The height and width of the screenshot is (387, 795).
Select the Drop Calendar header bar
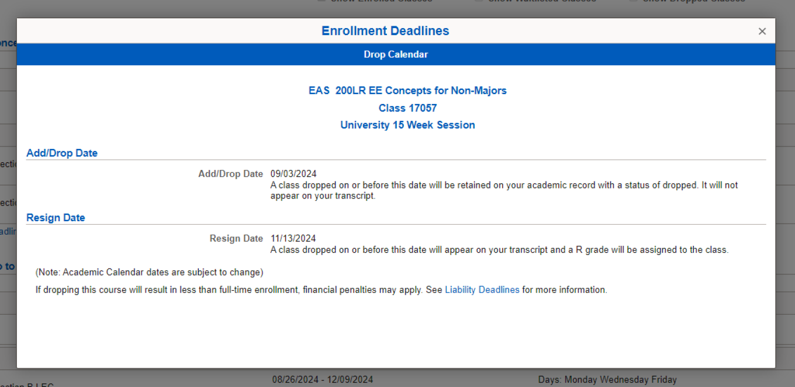[396, 54]
